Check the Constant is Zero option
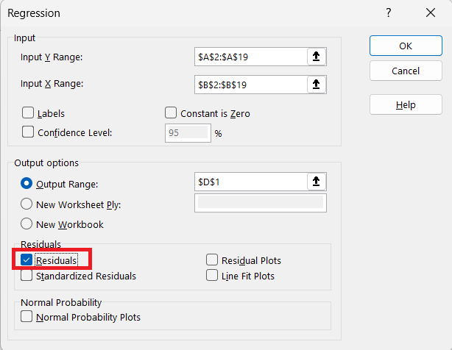452x350 pixels. [171, 113]
